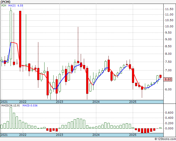Click the tall red candle before 2022

pyautogui.click(x=20, y=39)
